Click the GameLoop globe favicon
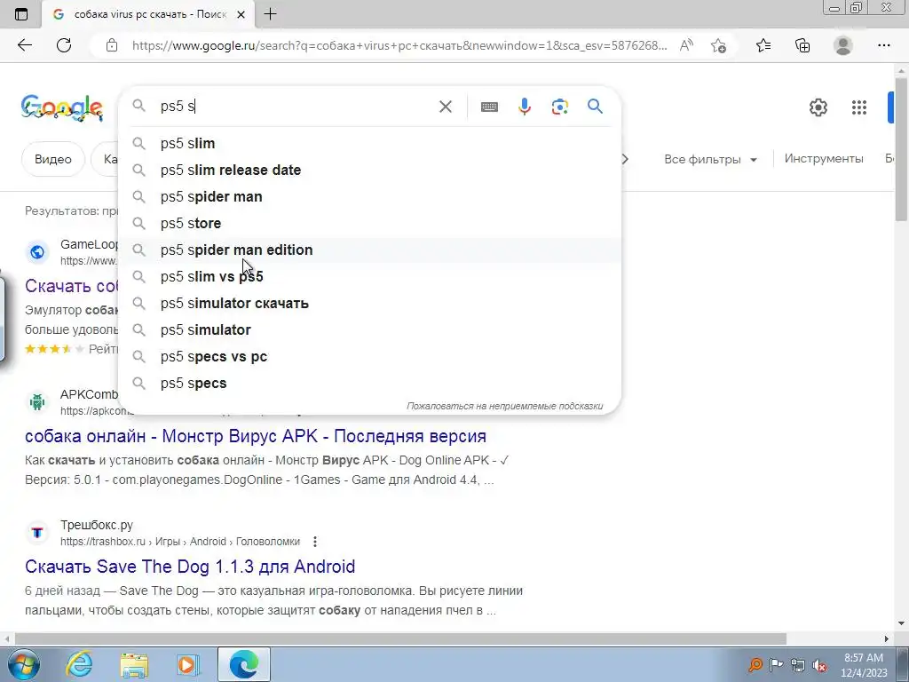 tap(37, 252)
